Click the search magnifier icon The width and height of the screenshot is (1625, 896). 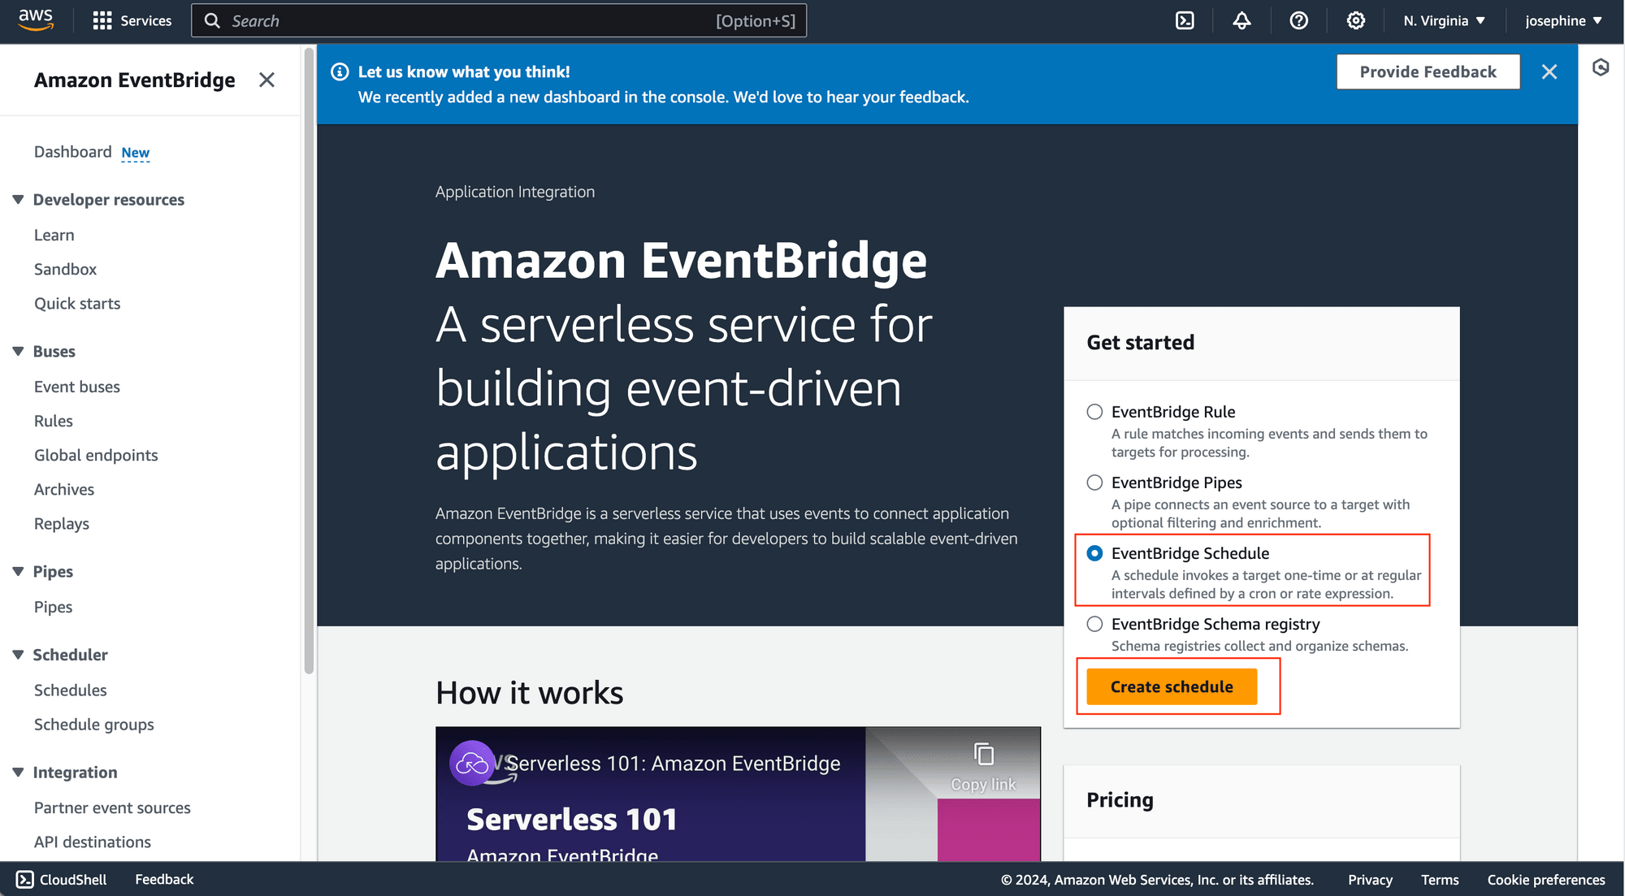[x=212, y=20]
